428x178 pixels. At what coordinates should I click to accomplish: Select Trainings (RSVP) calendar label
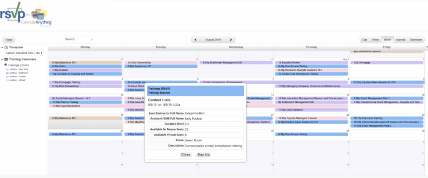pyautogui.click(x=18, y=65)
